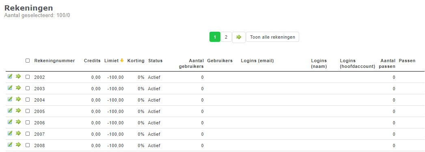
Task: Check the box for account 2002
Action: 28,77
